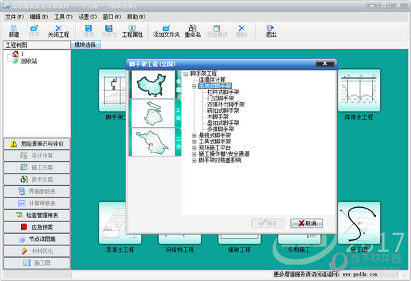Click the 打开 (Open) toolbar icon

[34, 31]
